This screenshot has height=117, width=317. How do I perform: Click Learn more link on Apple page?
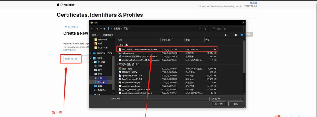click(x=69, y=50)
